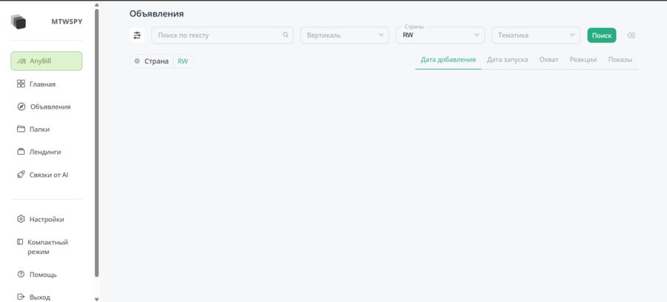667x302 pixels.
Task: Open Главная from the sidebar
Action: click(x=42, y=84)
